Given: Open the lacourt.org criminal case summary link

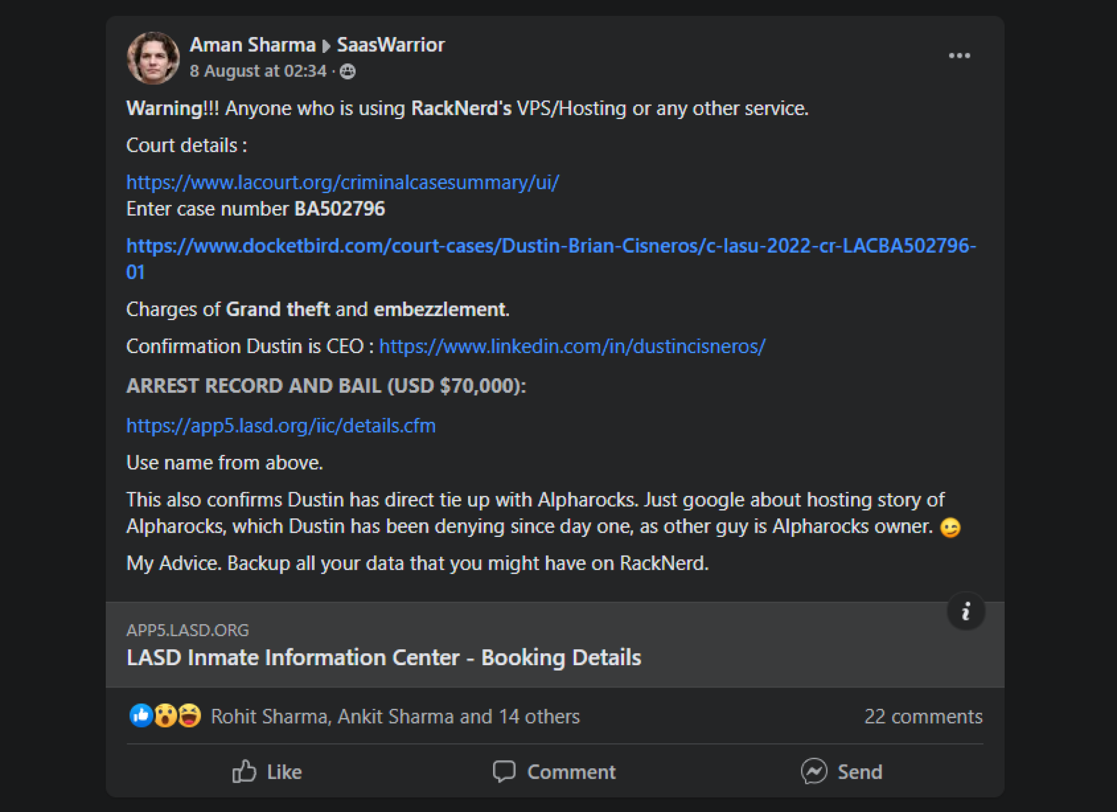Looking at the screenshot, I should (x=343, y=182).
